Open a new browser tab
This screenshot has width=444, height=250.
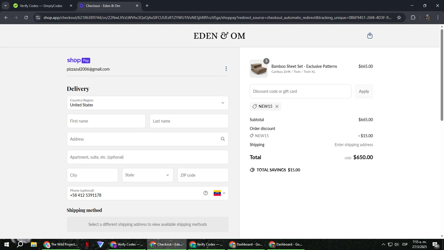(147, 6)
